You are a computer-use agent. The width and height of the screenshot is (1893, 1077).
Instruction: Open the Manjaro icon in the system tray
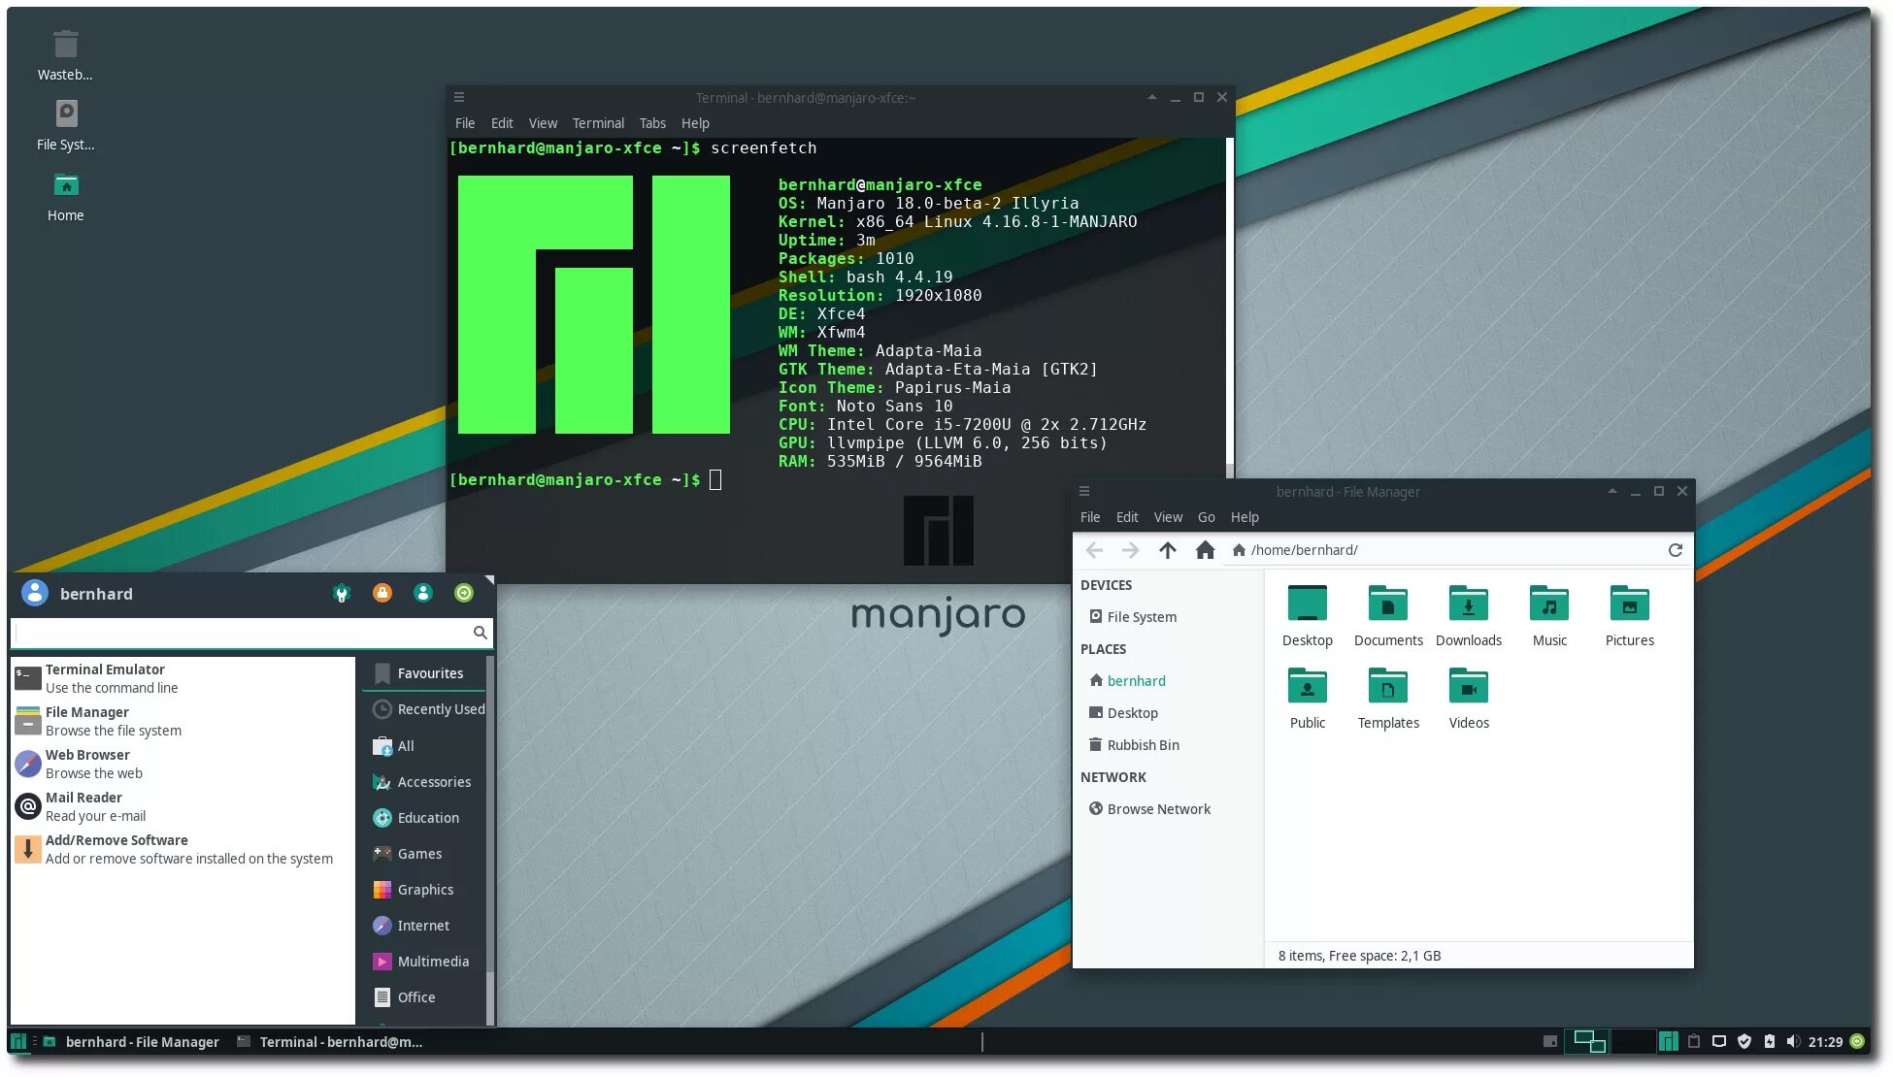(x=1669, y=1041)
